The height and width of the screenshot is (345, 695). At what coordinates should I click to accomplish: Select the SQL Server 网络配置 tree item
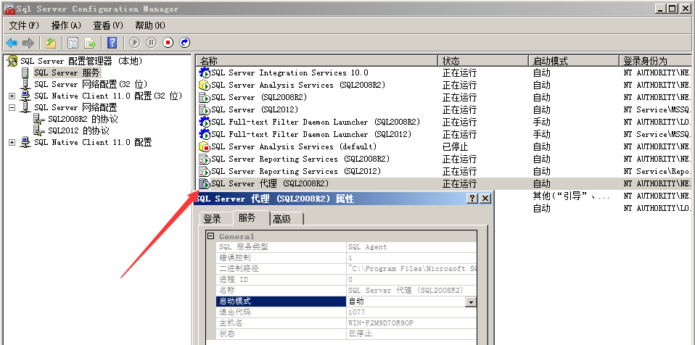75,107
